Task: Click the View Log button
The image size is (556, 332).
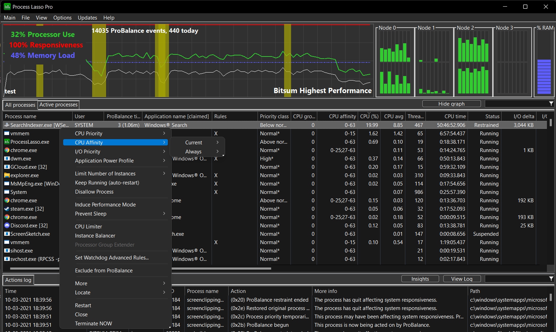Action: pos(462,279)
